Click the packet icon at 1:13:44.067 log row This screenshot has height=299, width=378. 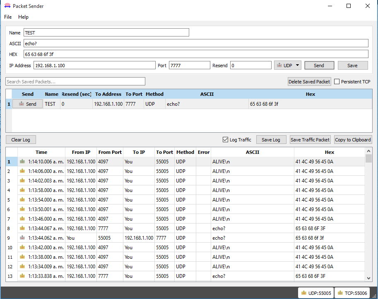tap(22, 228)
